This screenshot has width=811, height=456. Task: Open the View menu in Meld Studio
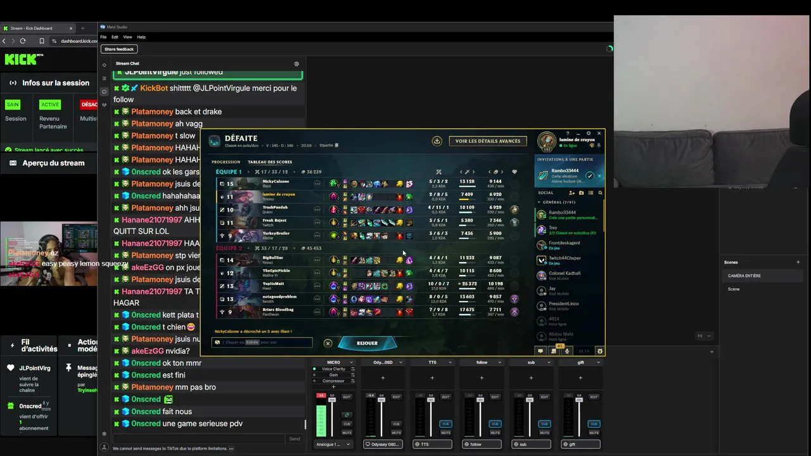click(127, 37)
